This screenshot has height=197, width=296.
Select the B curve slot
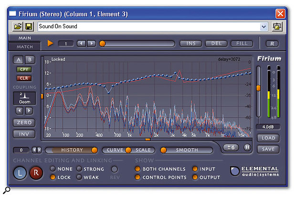(30, 60)
